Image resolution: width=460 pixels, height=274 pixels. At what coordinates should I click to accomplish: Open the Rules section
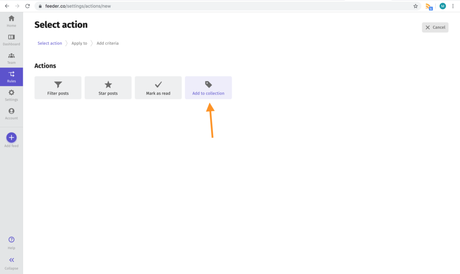click(x=11, y=77)
